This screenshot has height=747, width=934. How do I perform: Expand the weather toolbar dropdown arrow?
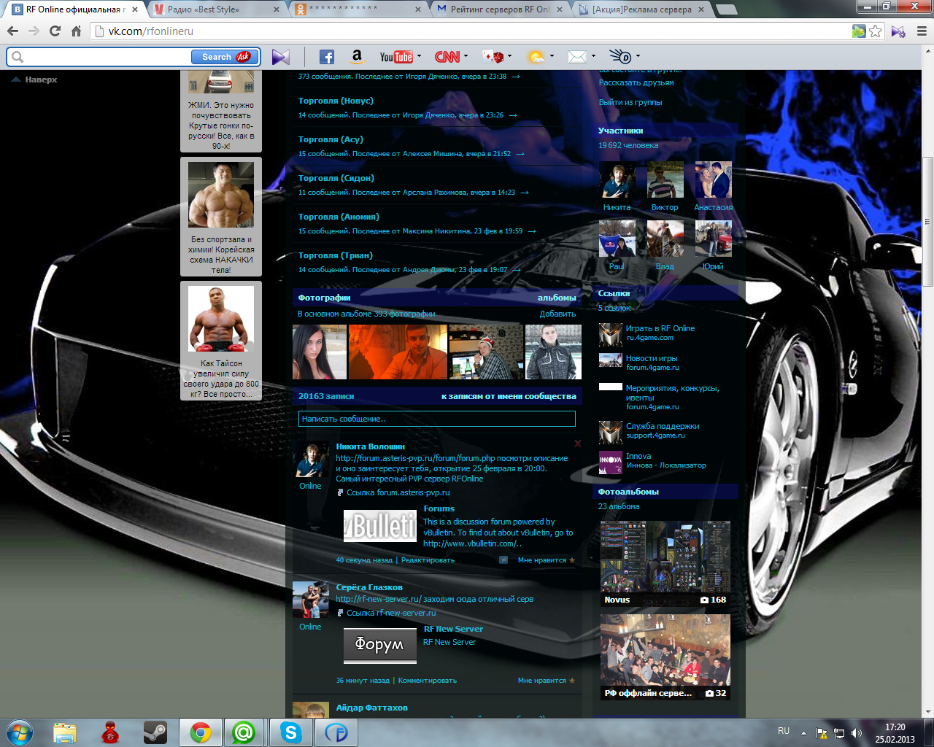click(552, 56)
